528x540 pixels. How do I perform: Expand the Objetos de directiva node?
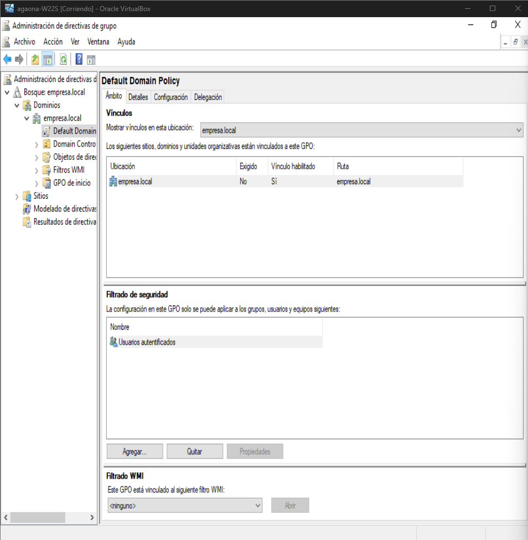pos(37,157)
